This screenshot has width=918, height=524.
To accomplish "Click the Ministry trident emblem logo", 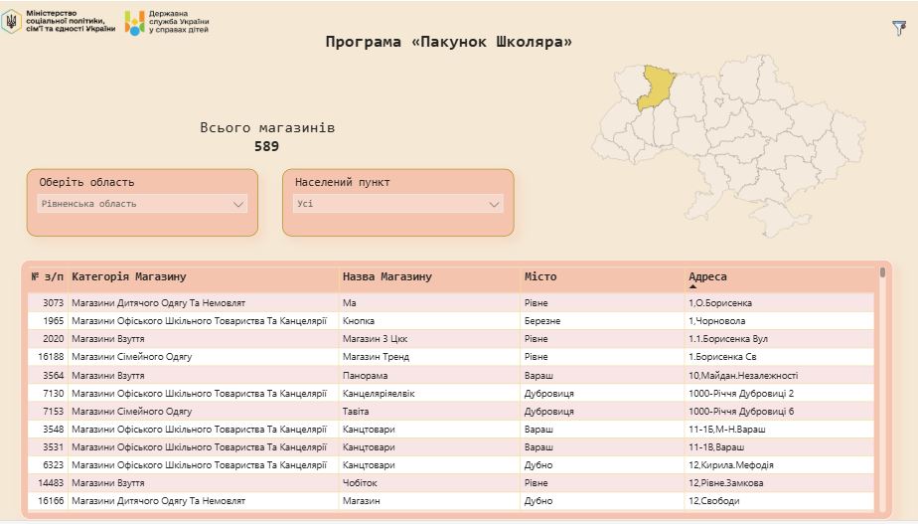I will (x=12, y=22).
